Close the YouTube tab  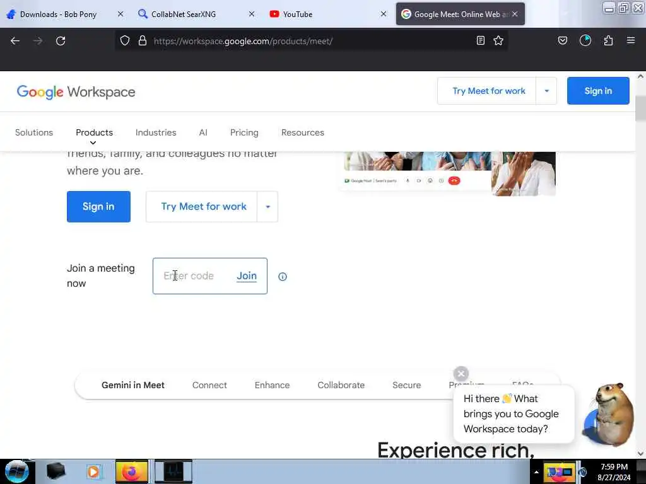[384, 14]
